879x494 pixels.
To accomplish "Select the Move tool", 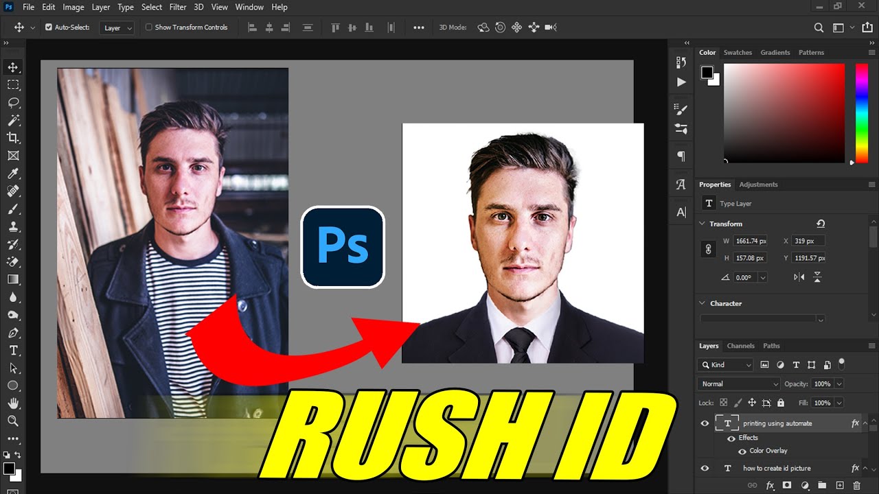I will (13, 67).
